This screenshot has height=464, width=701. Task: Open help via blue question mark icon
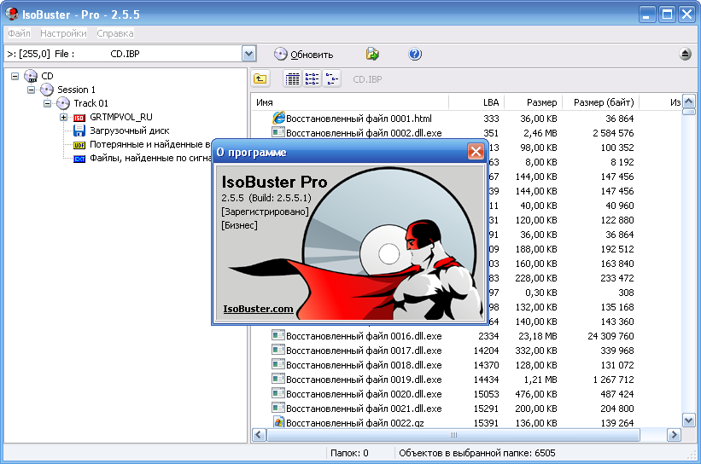pos(415,54)
